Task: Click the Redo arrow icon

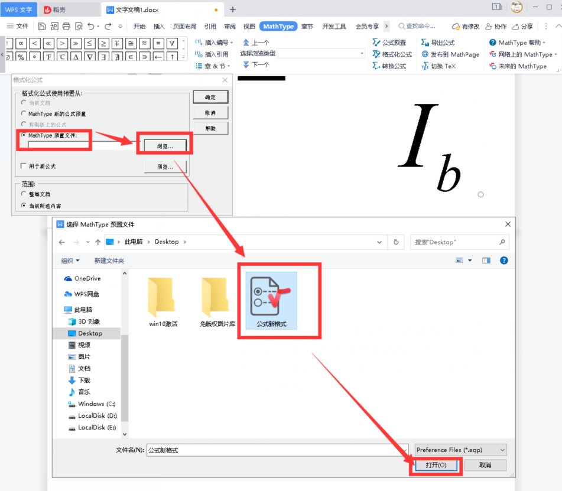Action: pos(108,26)
